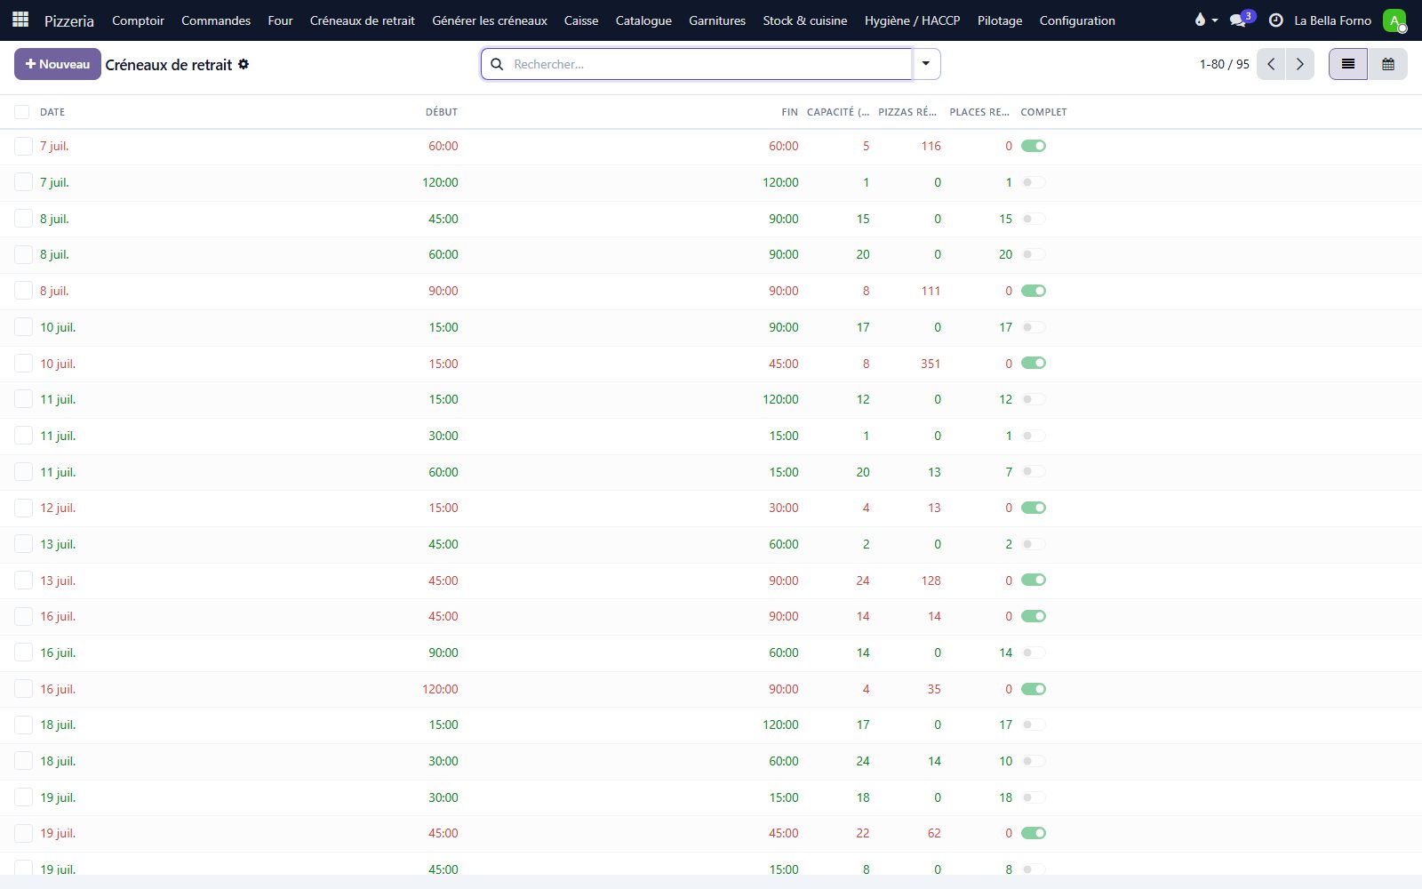
Task: Toggle Complet switch on the 7 juil. 116 pizzas row
Action: [1034, 146]
